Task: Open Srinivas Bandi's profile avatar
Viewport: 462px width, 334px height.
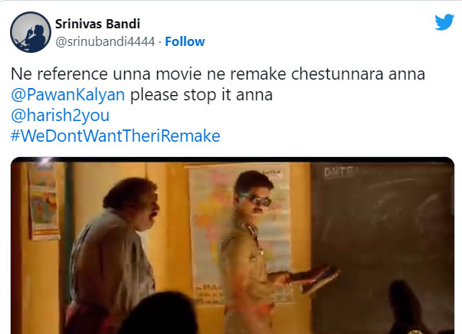Action: [x=31, y=32]
